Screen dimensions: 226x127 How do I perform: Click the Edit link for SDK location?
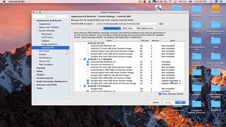click(x=161, y=24)
